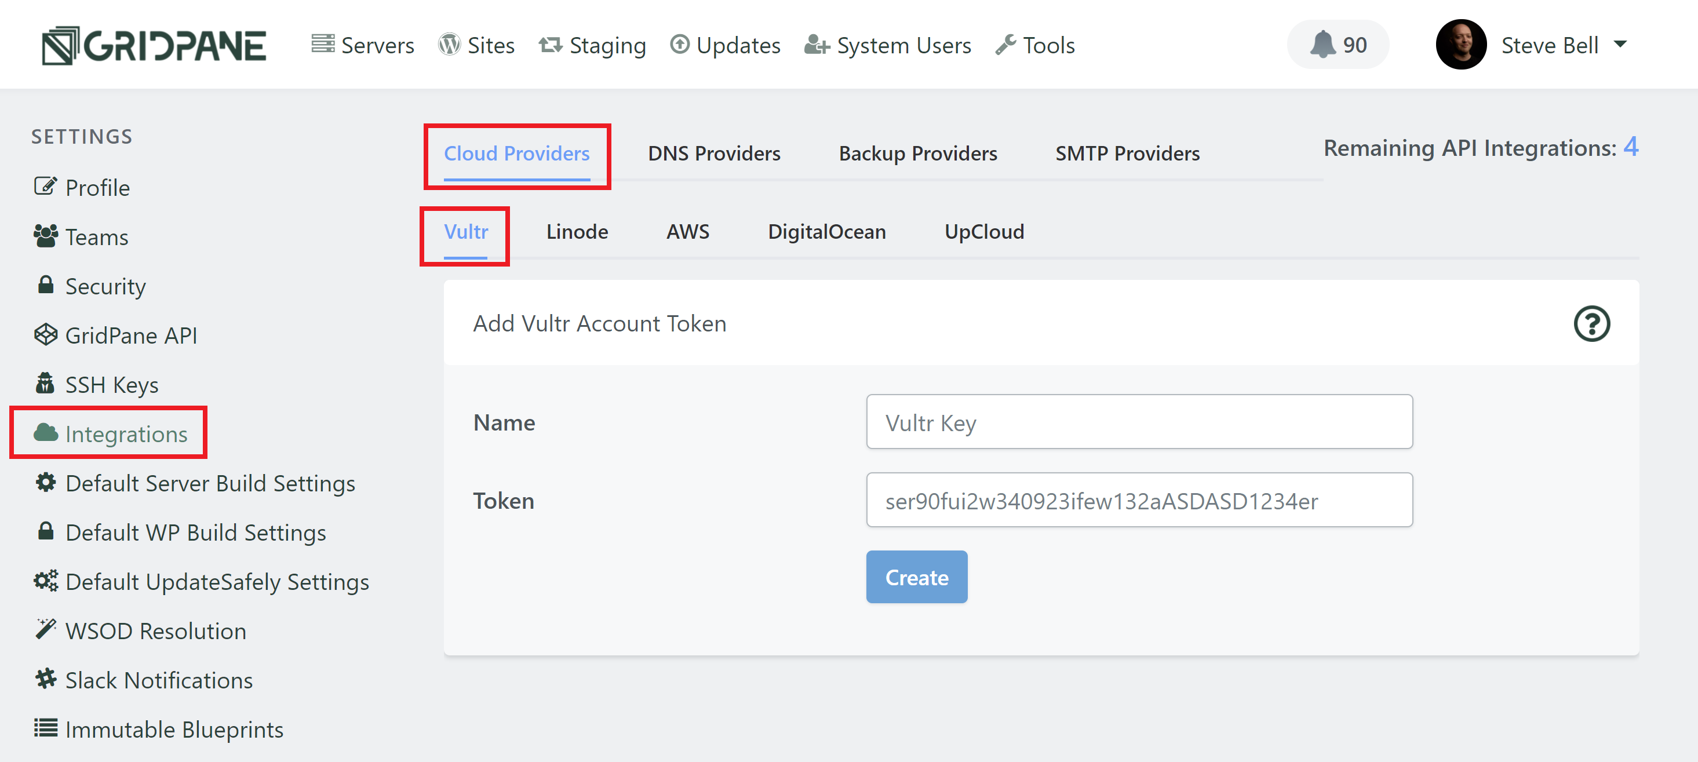
Task: Open the Profile settings page
Action: [82, 187]
